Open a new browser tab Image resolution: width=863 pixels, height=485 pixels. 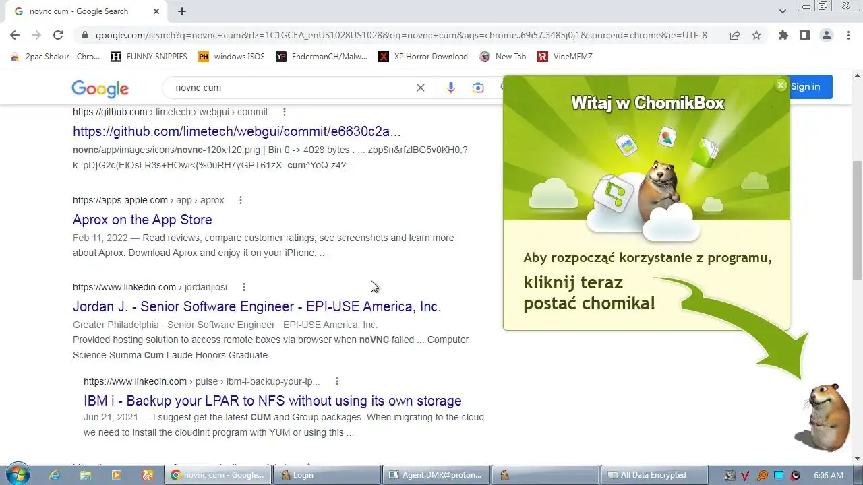[x=182, y=11]
